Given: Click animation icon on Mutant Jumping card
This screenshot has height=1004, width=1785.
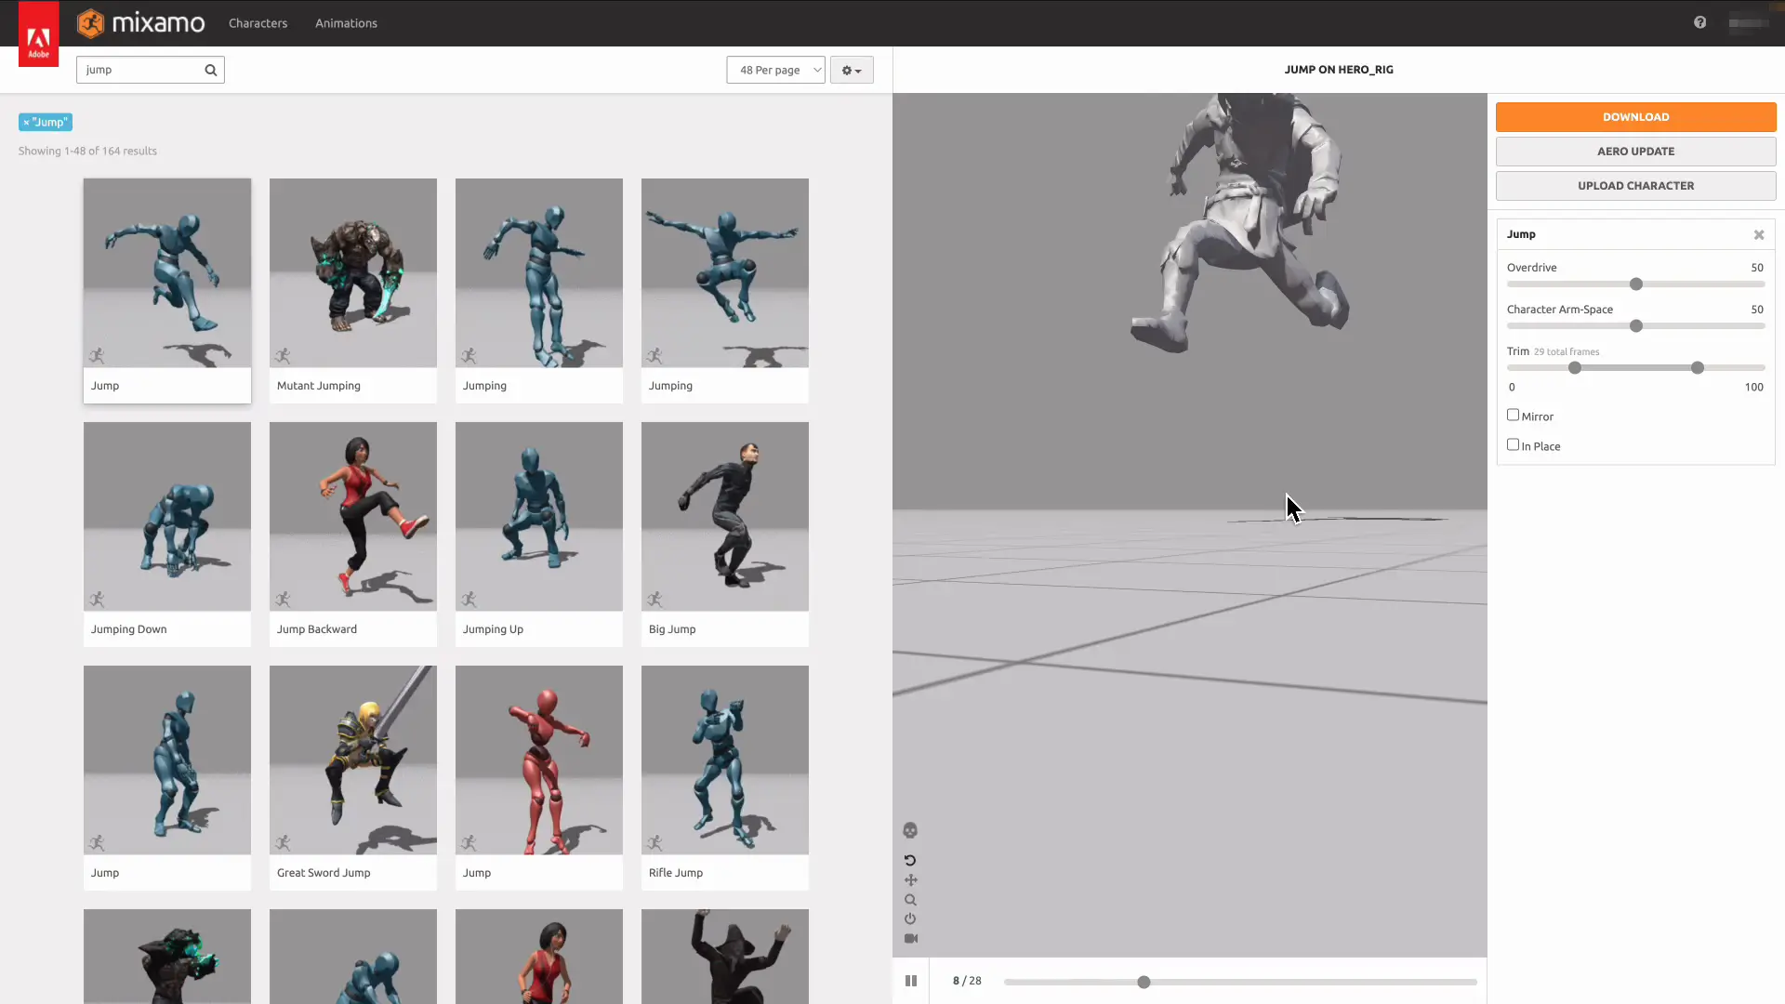Looking at the screenshot, I should [x=283, y=355].
